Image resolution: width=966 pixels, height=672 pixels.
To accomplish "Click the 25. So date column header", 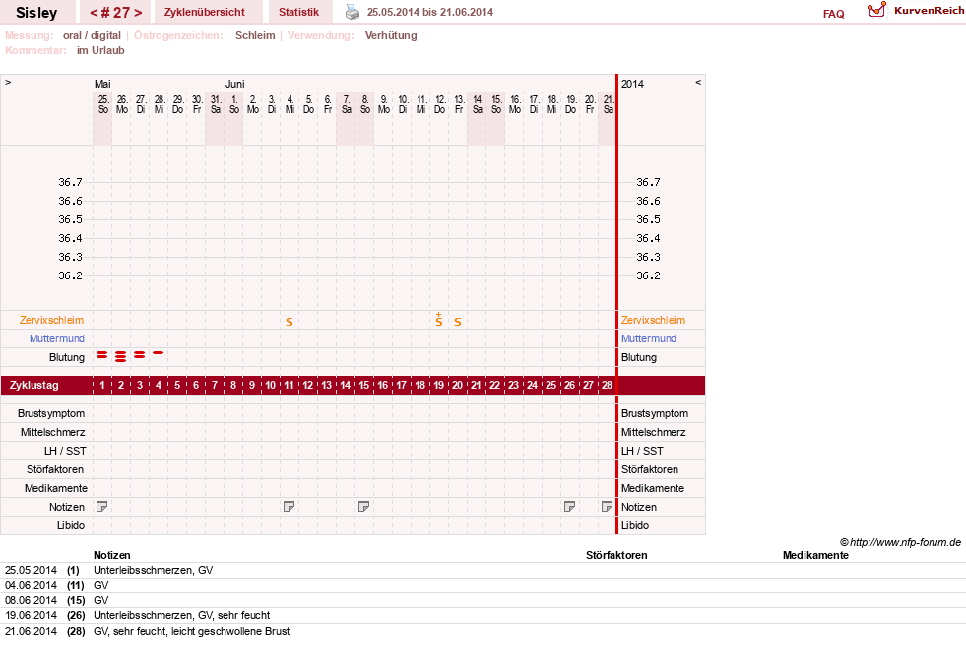I will coord(102,104).
